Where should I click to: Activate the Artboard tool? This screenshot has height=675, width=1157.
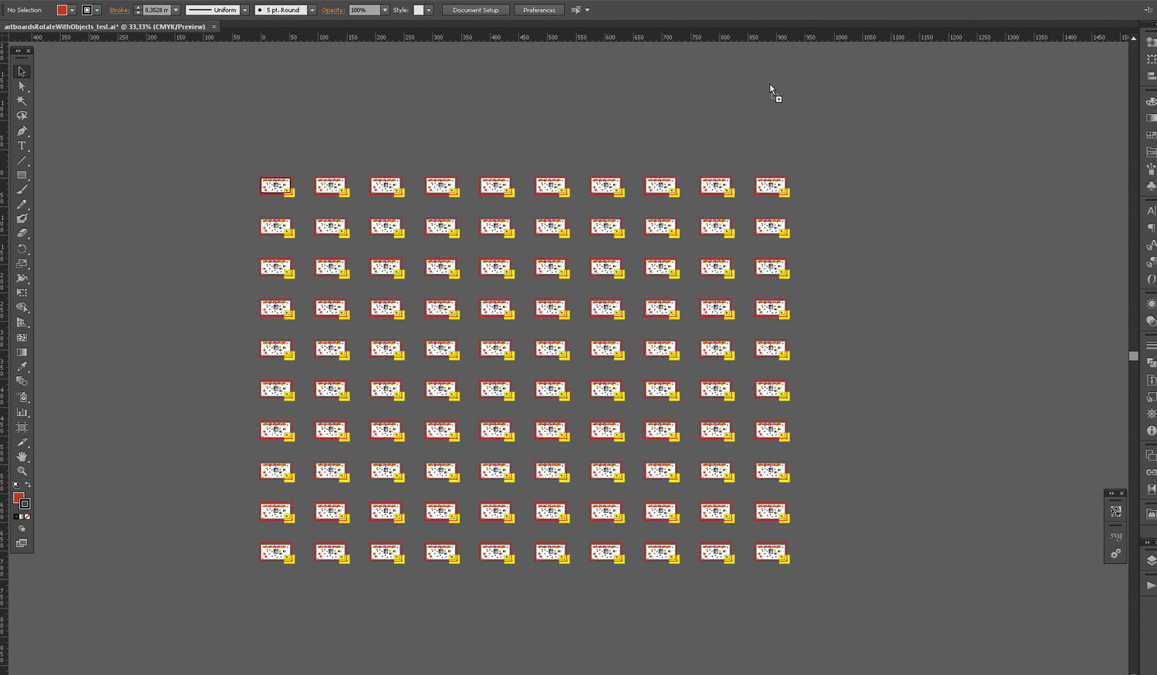coord(22,427)
